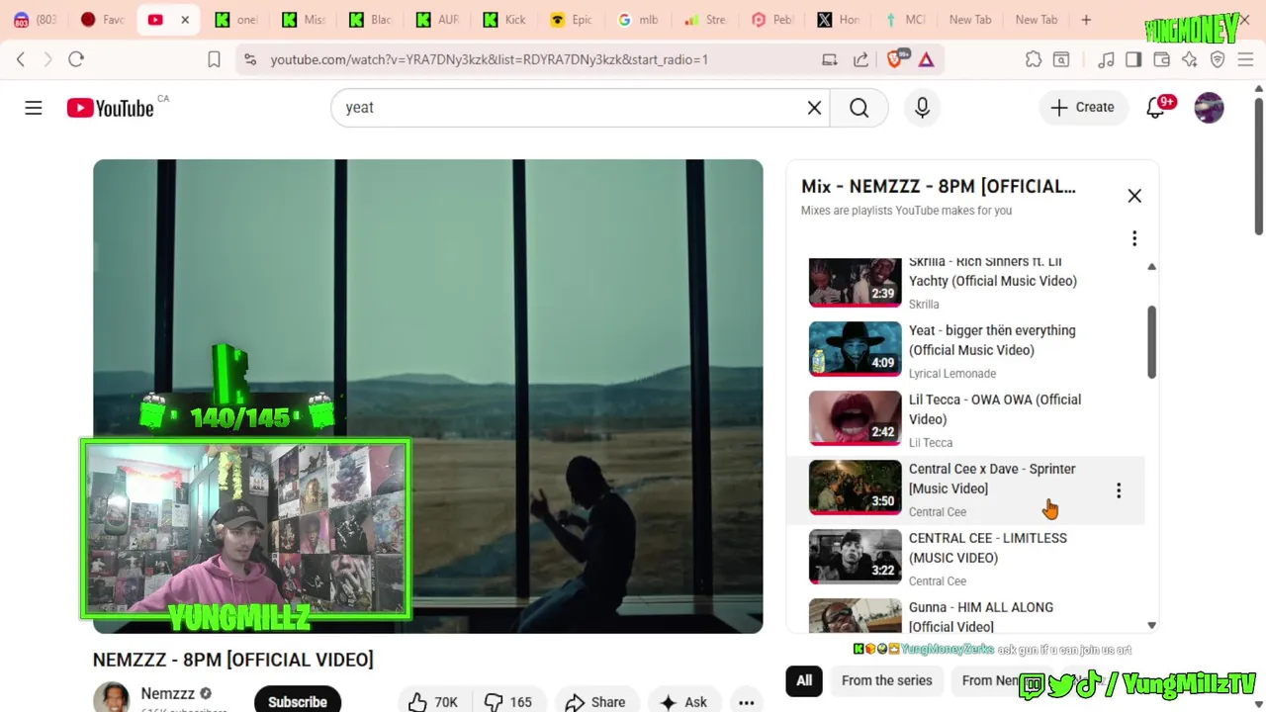Screen dimensions: 1266x712
Task: Close the Mix playlist panel
Action: (x=1134, y=196)
